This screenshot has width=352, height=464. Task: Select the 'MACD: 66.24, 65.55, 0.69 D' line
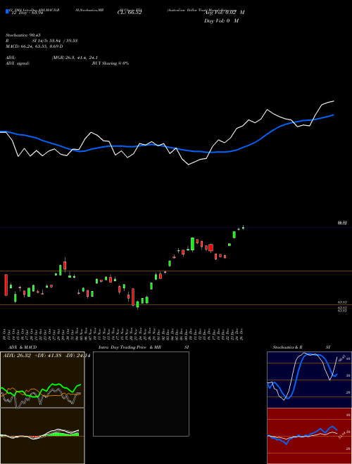tap(34, 46)
